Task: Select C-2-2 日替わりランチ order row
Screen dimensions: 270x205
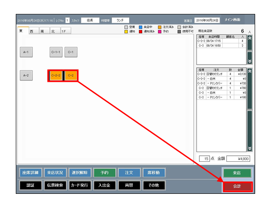Action: 222,74
